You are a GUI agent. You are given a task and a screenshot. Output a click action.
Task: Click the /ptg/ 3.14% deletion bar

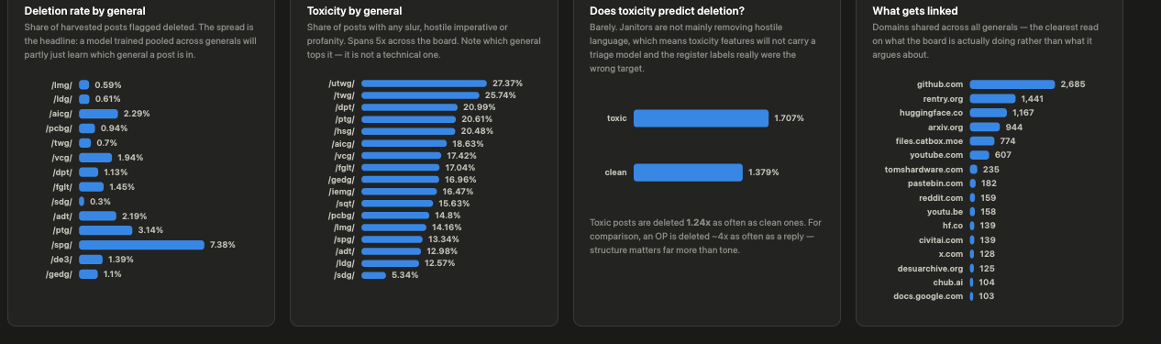[105, 230]
